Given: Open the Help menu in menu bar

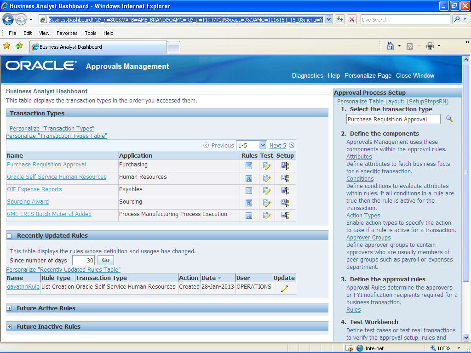Looking at the screenshot, I should click(x=109, y=33).
